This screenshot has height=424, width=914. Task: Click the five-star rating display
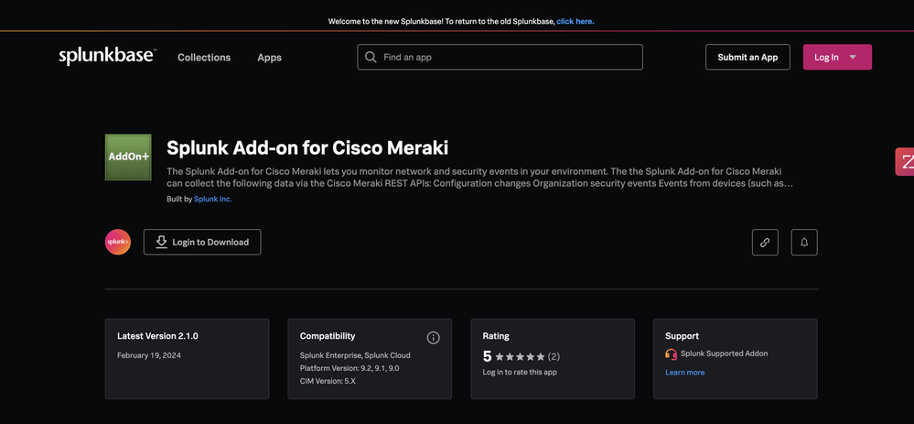click(x=520, y=356)
